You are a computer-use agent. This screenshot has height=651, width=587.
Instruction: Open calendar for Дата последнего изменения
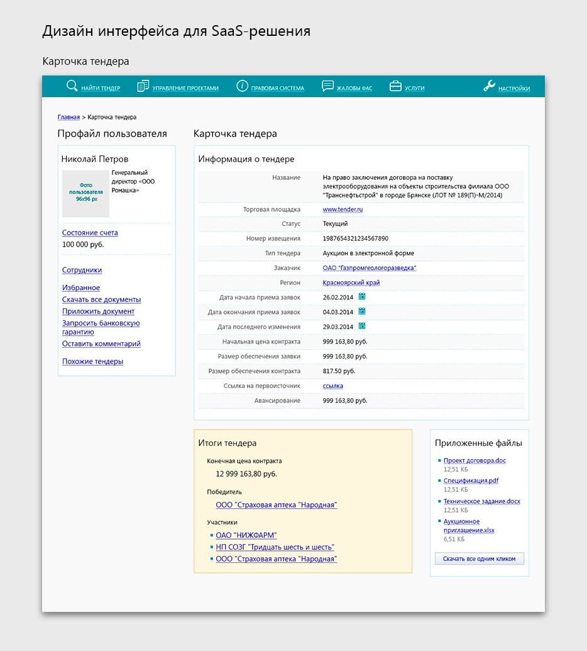(x=362, y=326)
